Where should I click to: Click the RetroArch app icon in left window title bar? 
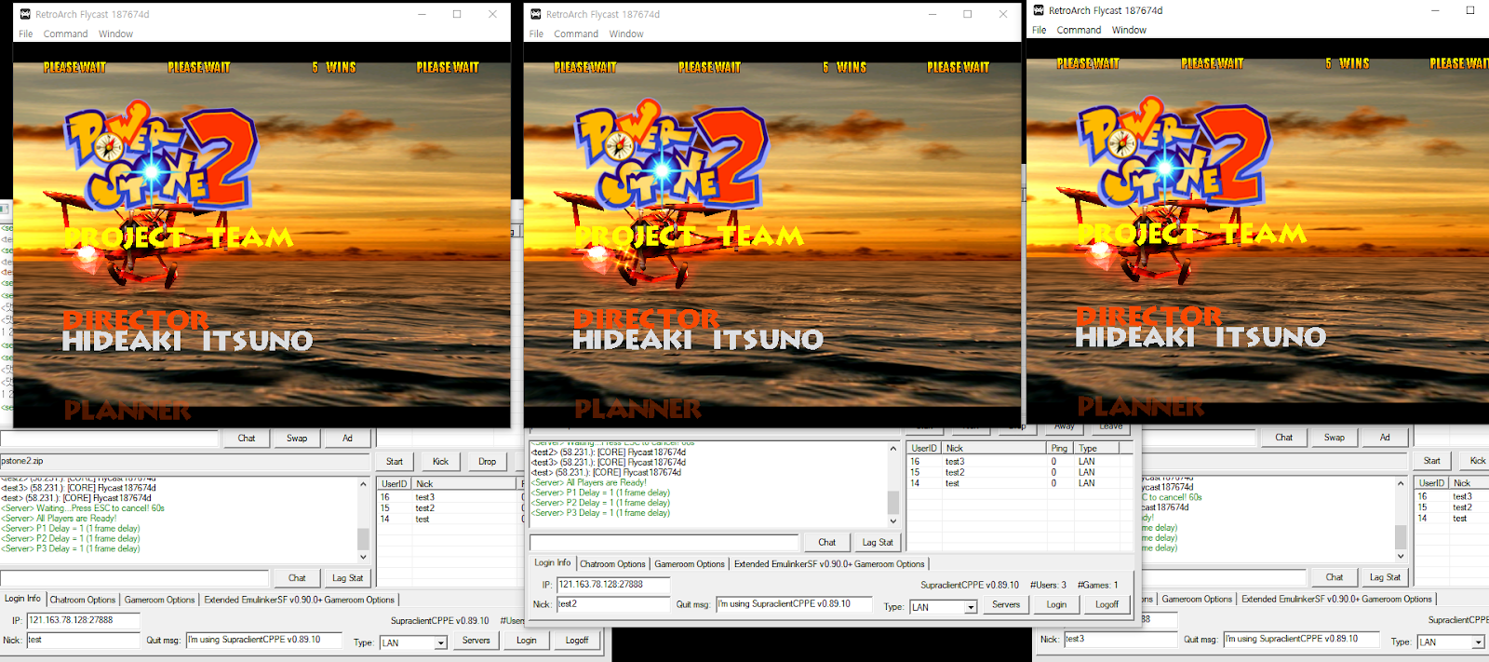pos(25,14)
